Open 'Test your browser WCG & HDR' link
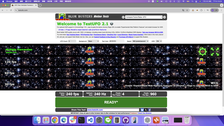This screenshot has height=126, width=224. pos(152,32)
